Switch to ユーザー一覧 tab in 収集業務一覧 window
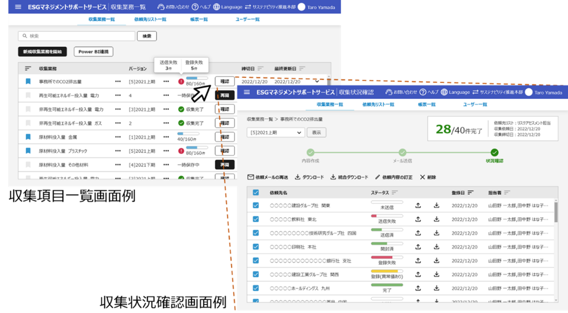The image size is (568, 313). [x=247, y=19]
